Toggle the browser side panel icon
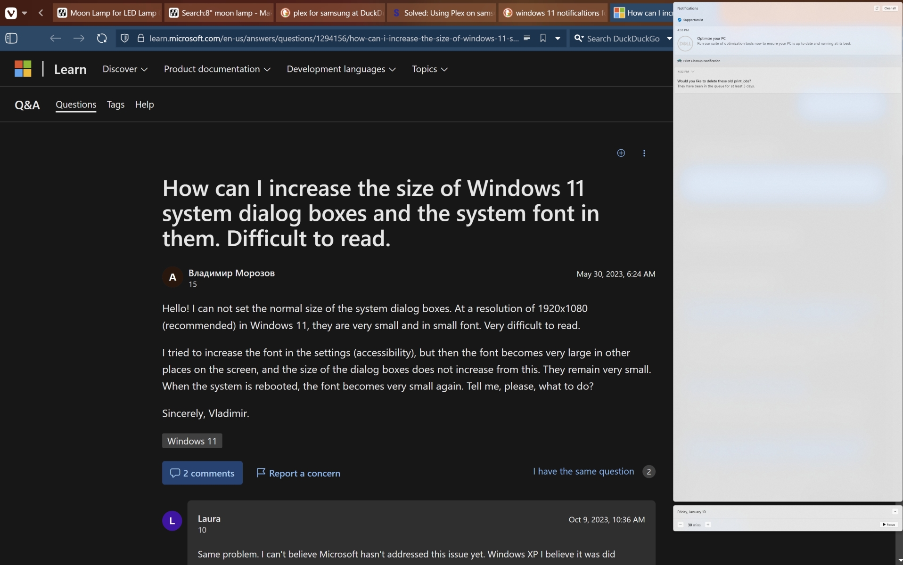Image resolution: width=903 pixels, height=565 pixels. [11, 39]
